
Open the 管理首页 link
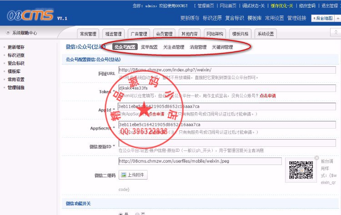[206, 6]
